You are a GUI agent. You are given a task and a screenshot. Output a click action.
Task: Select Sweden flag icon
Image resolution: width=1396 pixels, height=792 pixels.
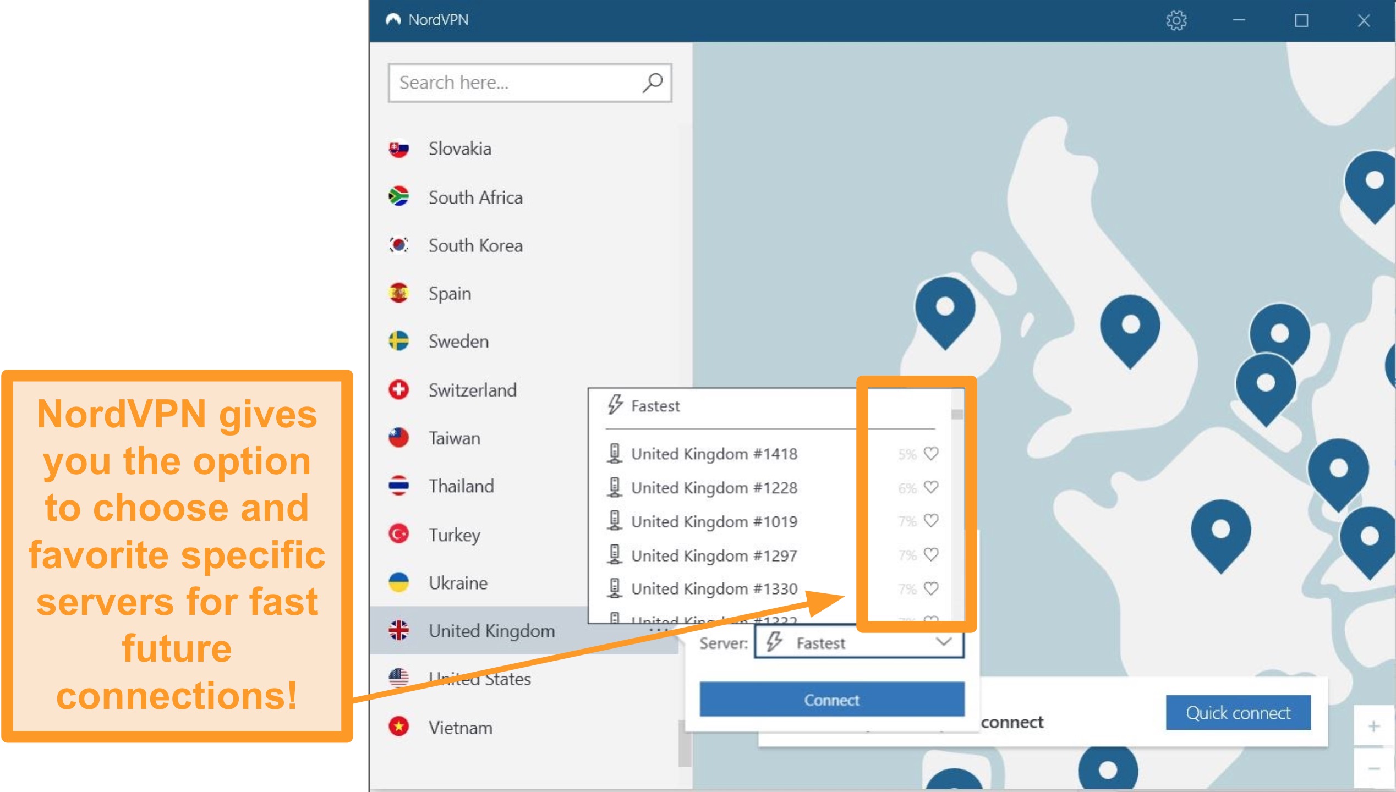(398, 341)
